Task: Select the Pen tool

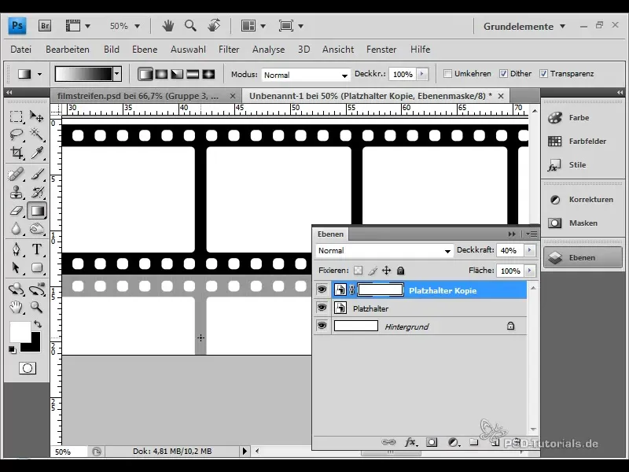Action: 16,249
